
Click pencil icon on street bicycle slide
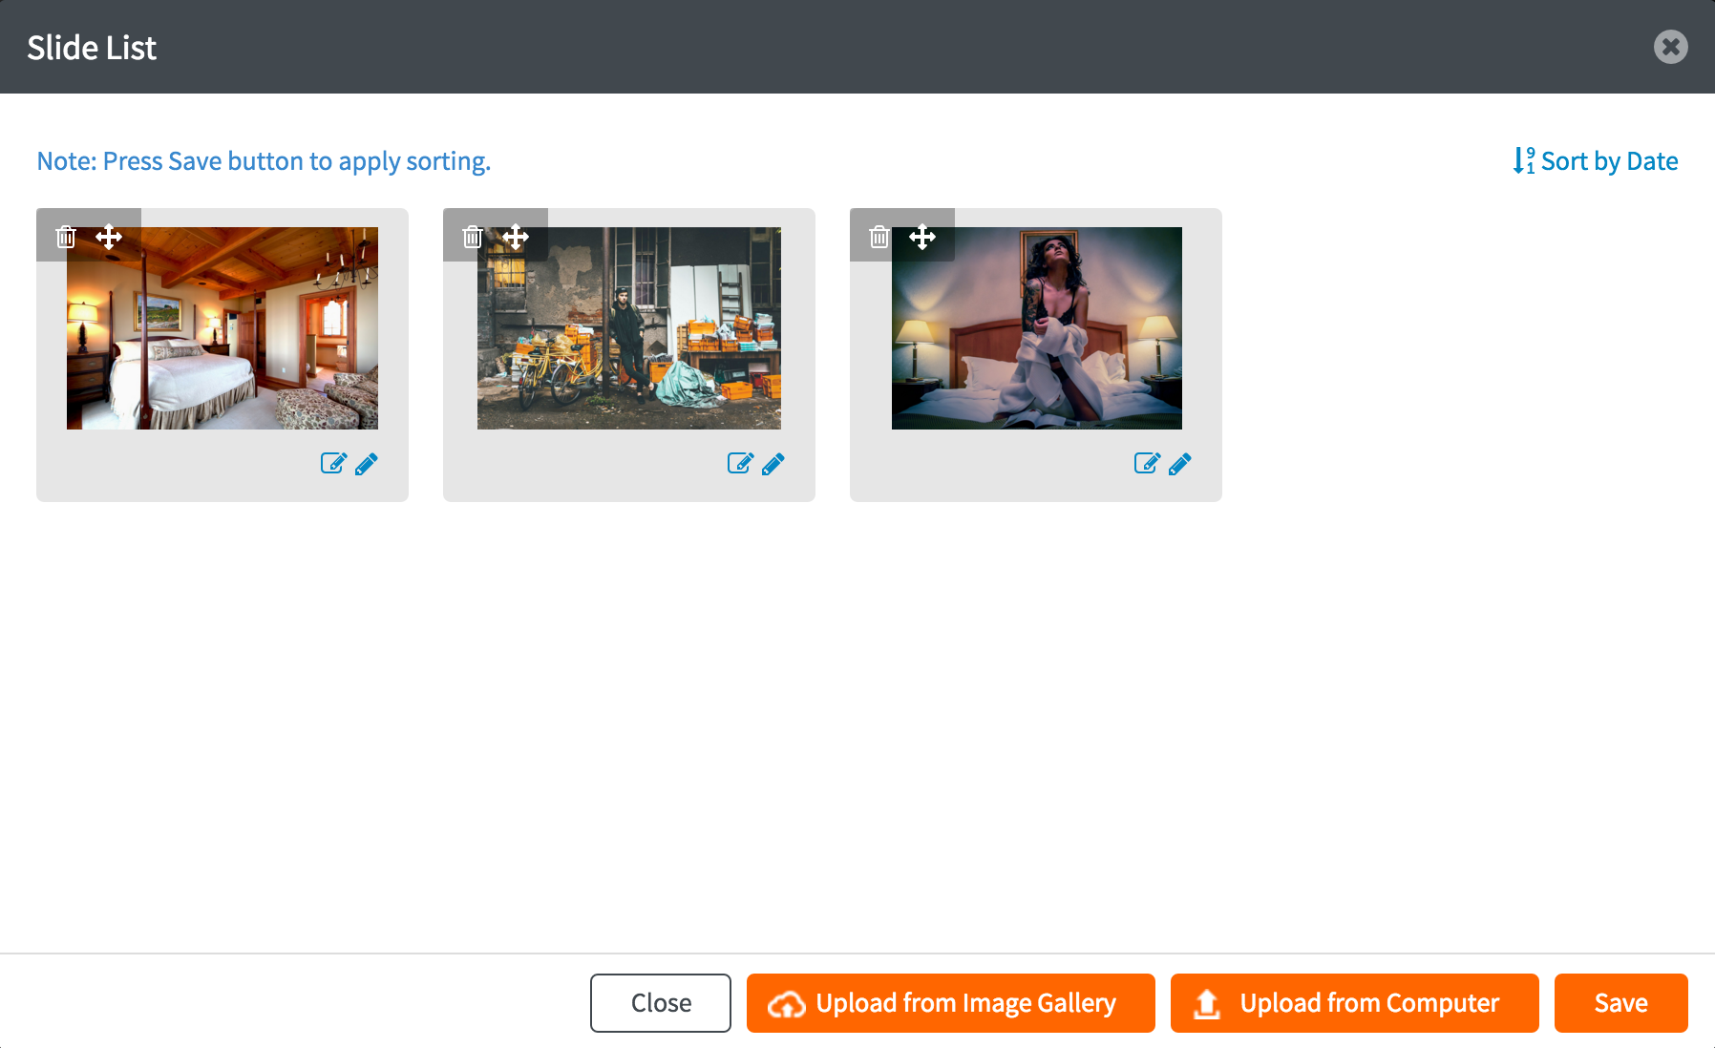click(x=773, y=464)
